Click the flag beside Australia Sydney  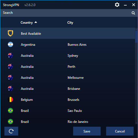(10, 55)
